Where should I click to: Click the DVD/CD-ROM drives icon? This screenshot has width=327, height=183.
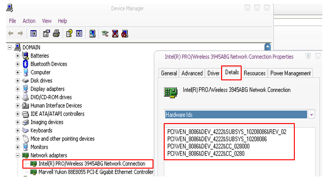26,97
